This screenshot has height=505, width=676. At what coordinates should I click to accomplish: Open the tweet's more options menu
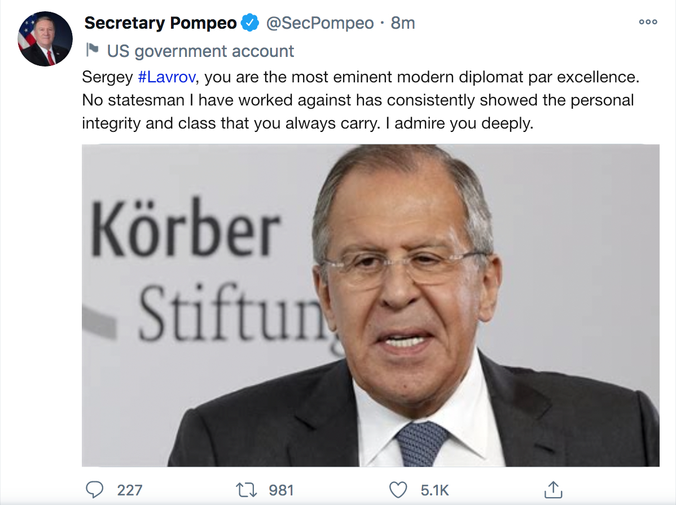pyautogui.click(x=648, y=23)
